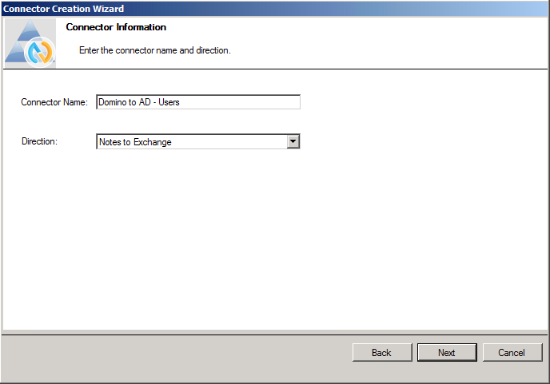The height and width of the screenshot is (384, 550).
Task: Go to the Next wizard step
Action: click(x=447, y=353)
